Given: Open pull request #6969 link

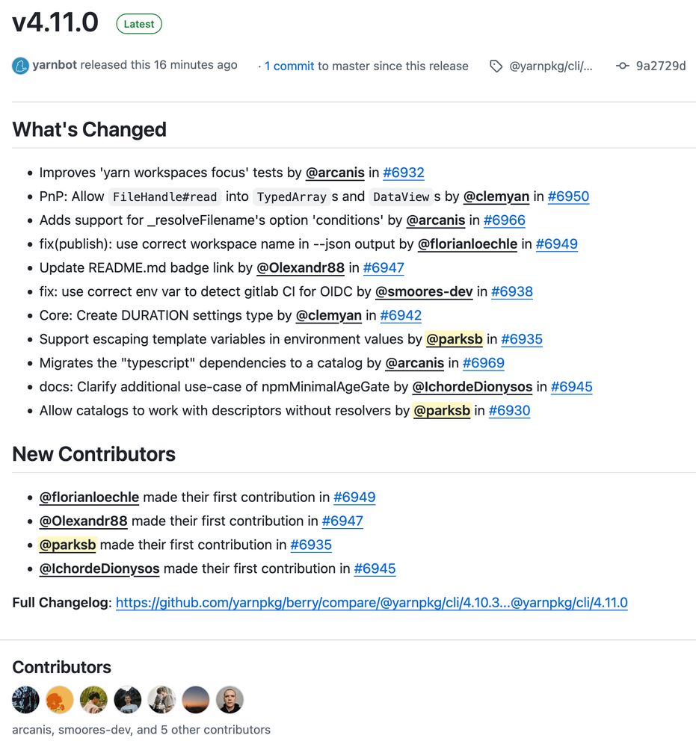Looking at the screenshot, I should tap(483, 363).
